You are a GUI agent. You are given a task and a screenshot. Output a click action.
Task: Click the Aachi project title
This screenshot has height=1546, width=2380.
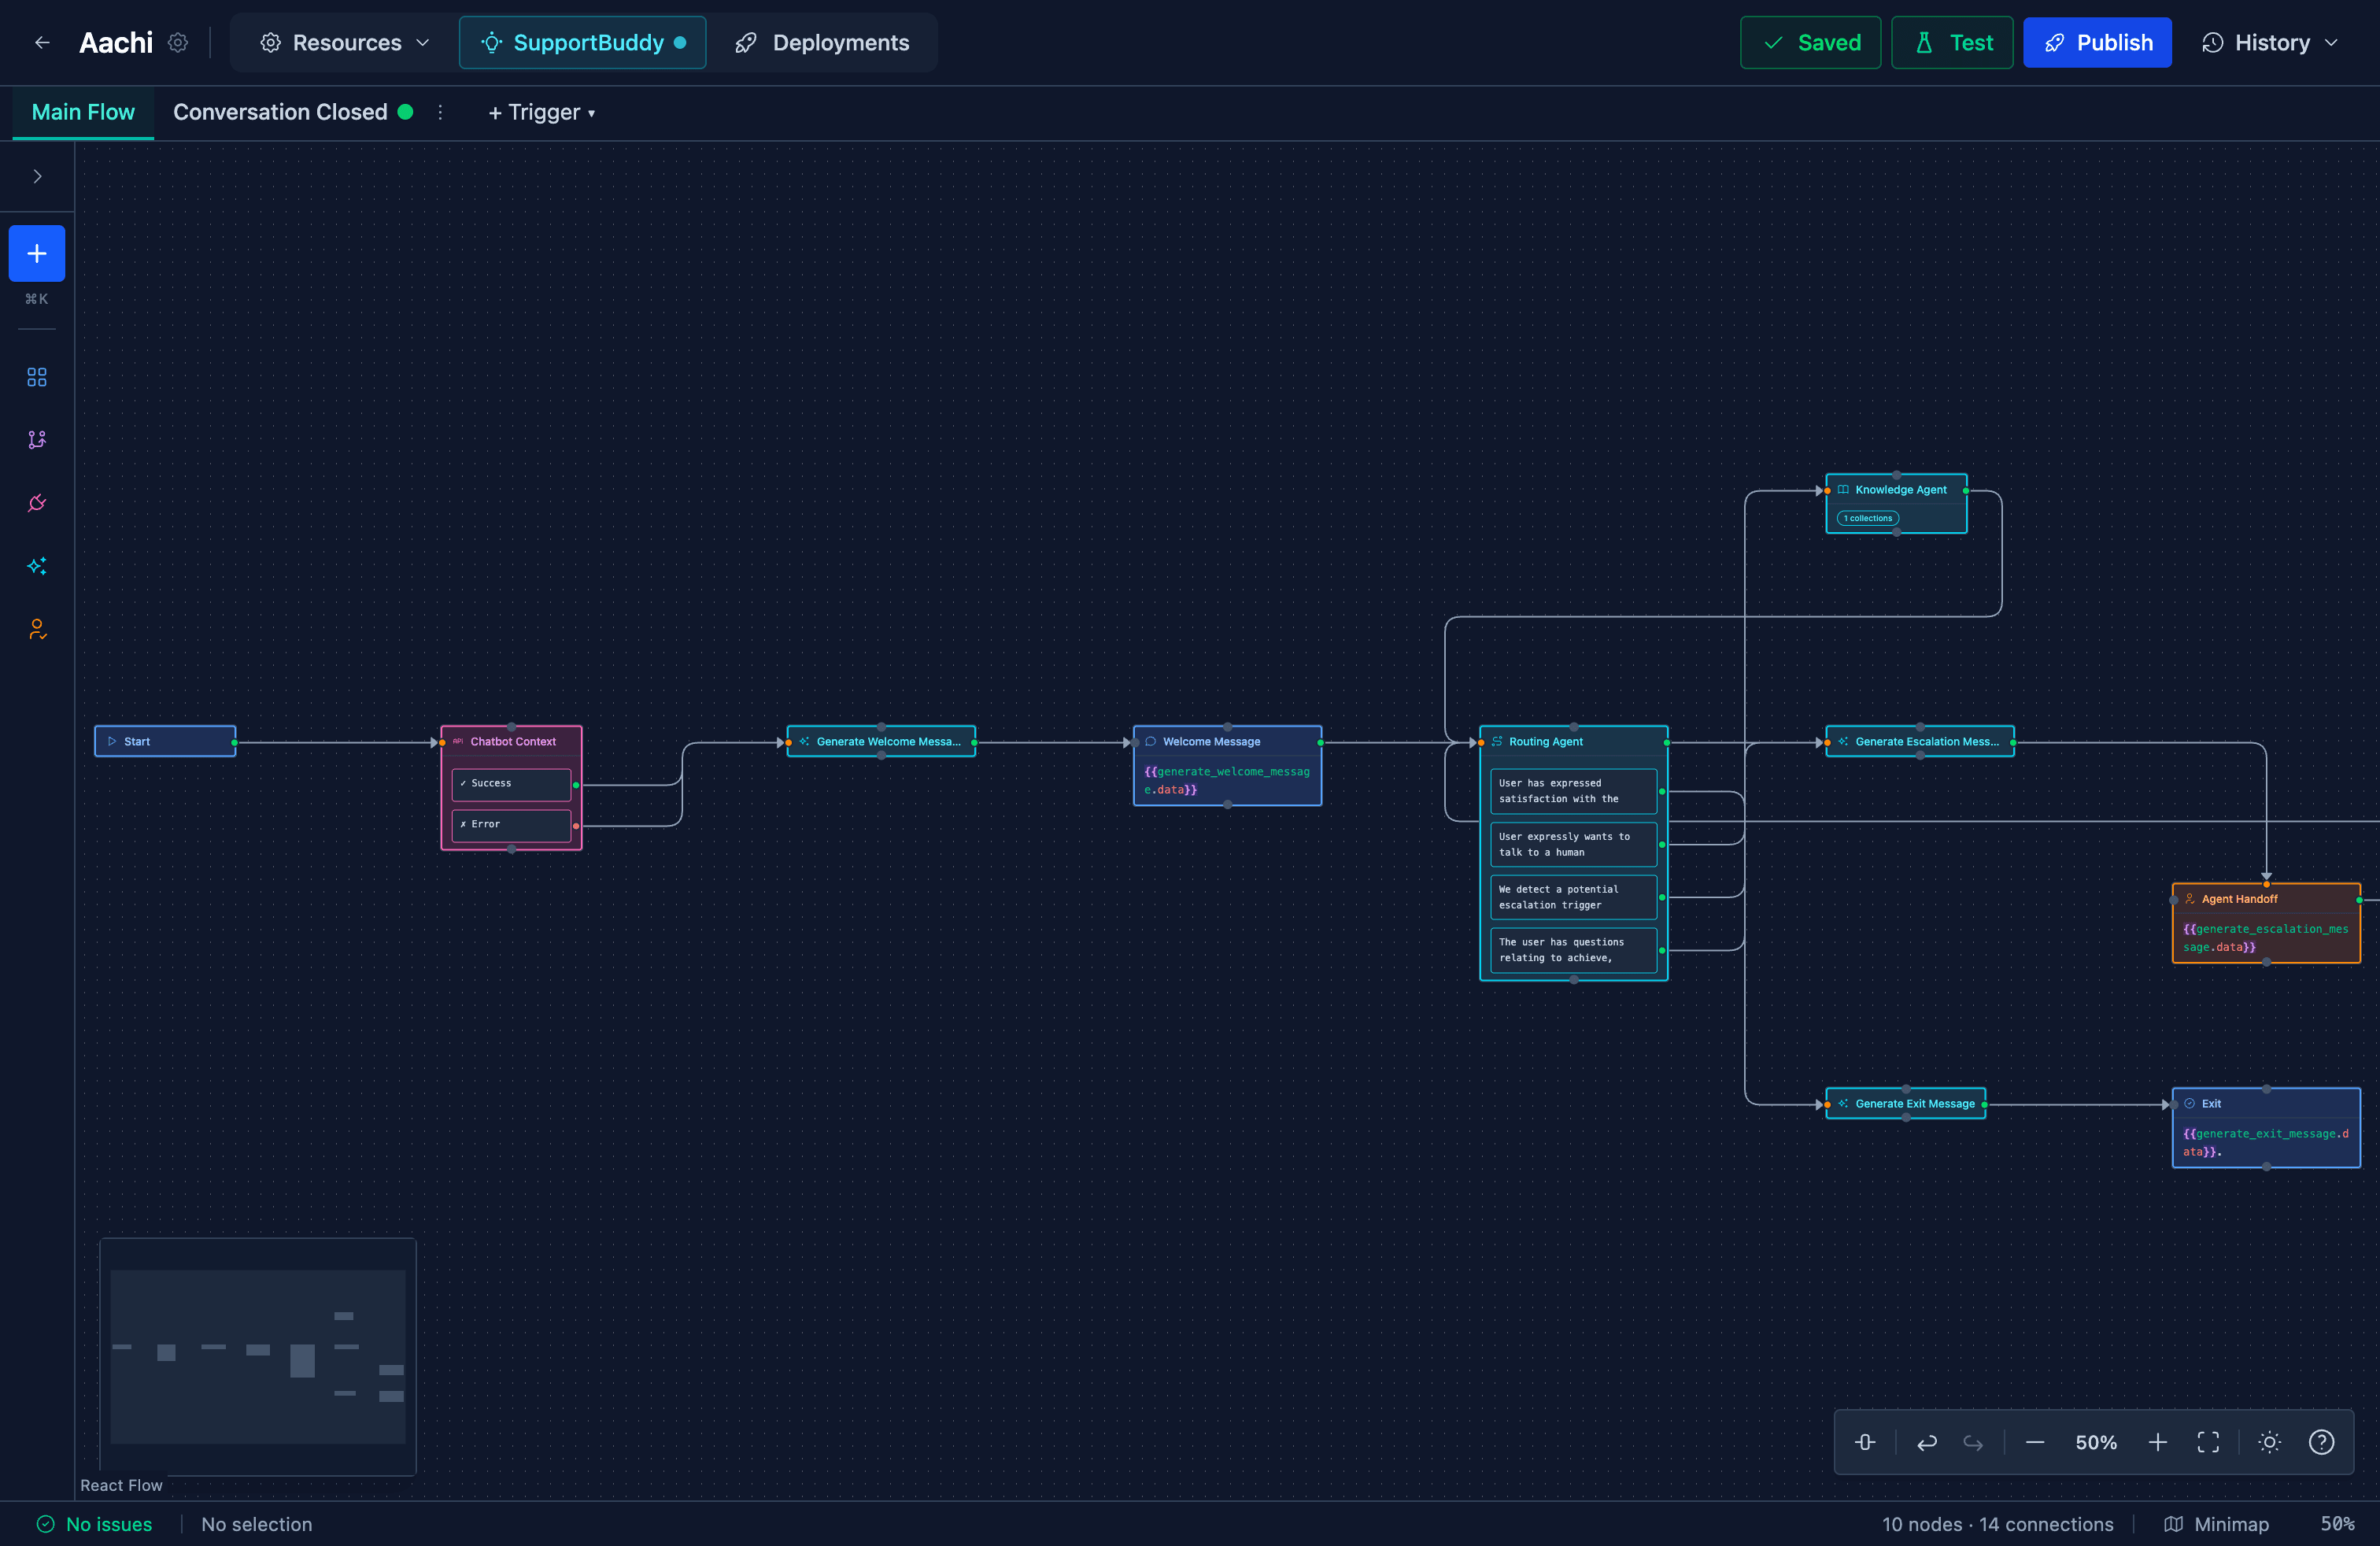[116, 43]
